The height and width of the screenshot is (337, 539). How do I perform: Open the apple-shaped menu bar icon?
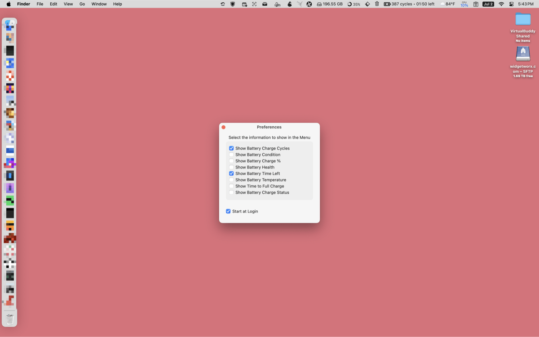(289, 4)
